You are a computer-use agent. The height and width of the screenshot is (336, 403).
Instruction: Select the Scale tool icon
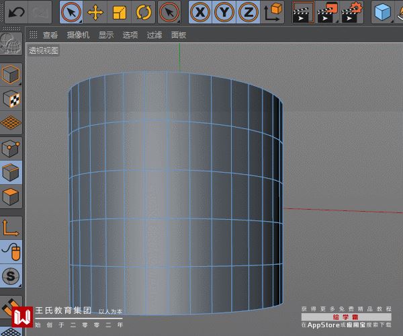pyautogui.click(x=120, y=12)
